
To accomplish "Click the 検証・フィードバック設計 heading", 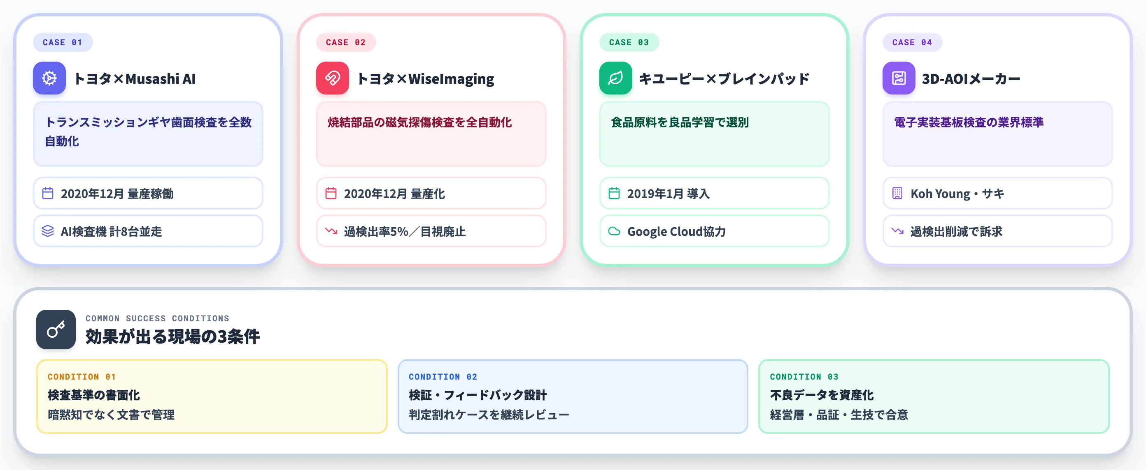I will [478, 395].
